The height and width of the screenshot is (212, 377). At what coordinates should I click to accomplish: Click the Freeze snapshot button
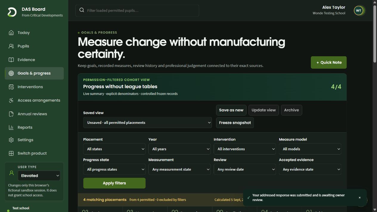tap(235, 123)
